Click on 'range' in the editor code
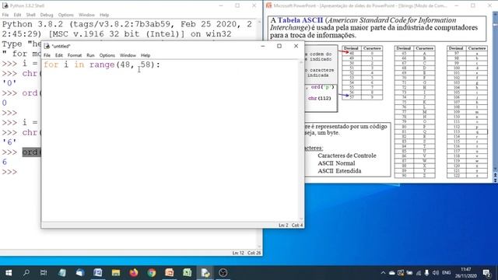Image resolution: width=498 pixels, height=280 pixels. (102, 65)
